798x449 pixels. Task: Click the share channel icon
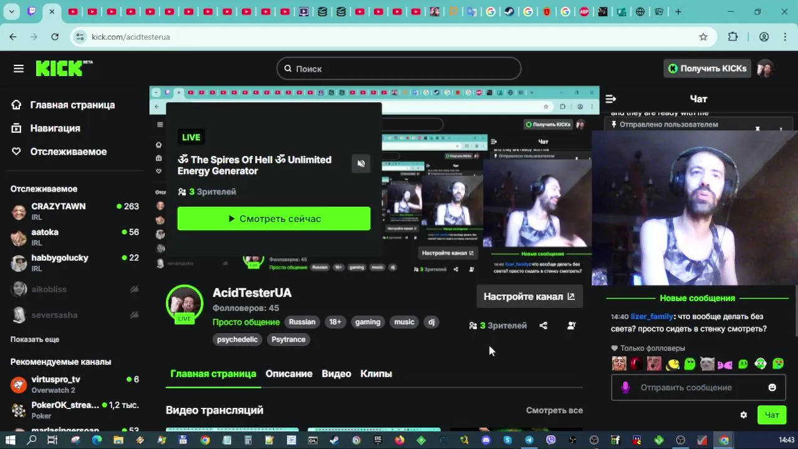tap(543, 326)
